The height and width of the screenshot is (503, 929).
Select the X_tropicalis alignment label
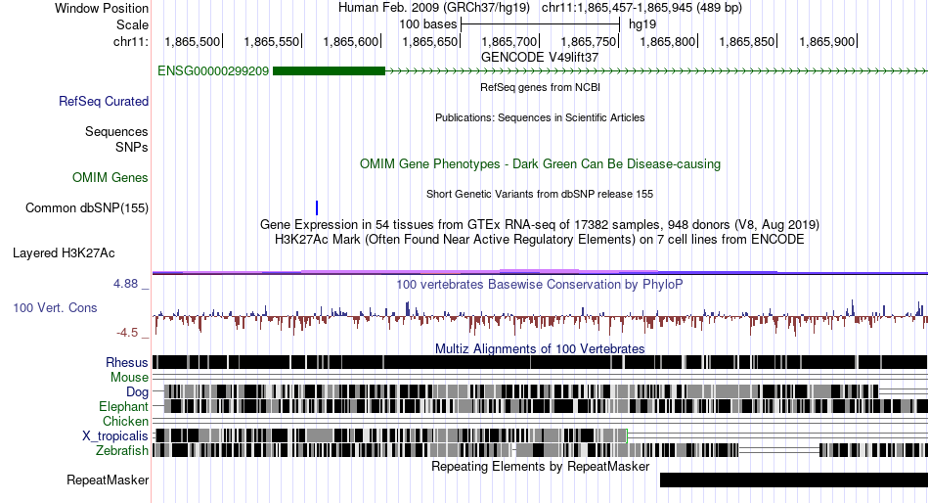pyautogui.click(x=115, y=436)
